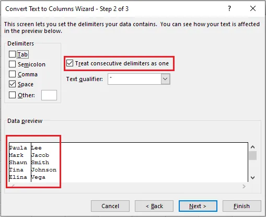This screenshot has height=217, width=266.
Task: Select 'Johnson' in the data preview
Action: (x=44, y=170)
